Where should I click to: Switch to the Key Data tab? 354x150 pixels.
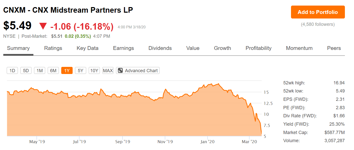(x=88, y=48)
